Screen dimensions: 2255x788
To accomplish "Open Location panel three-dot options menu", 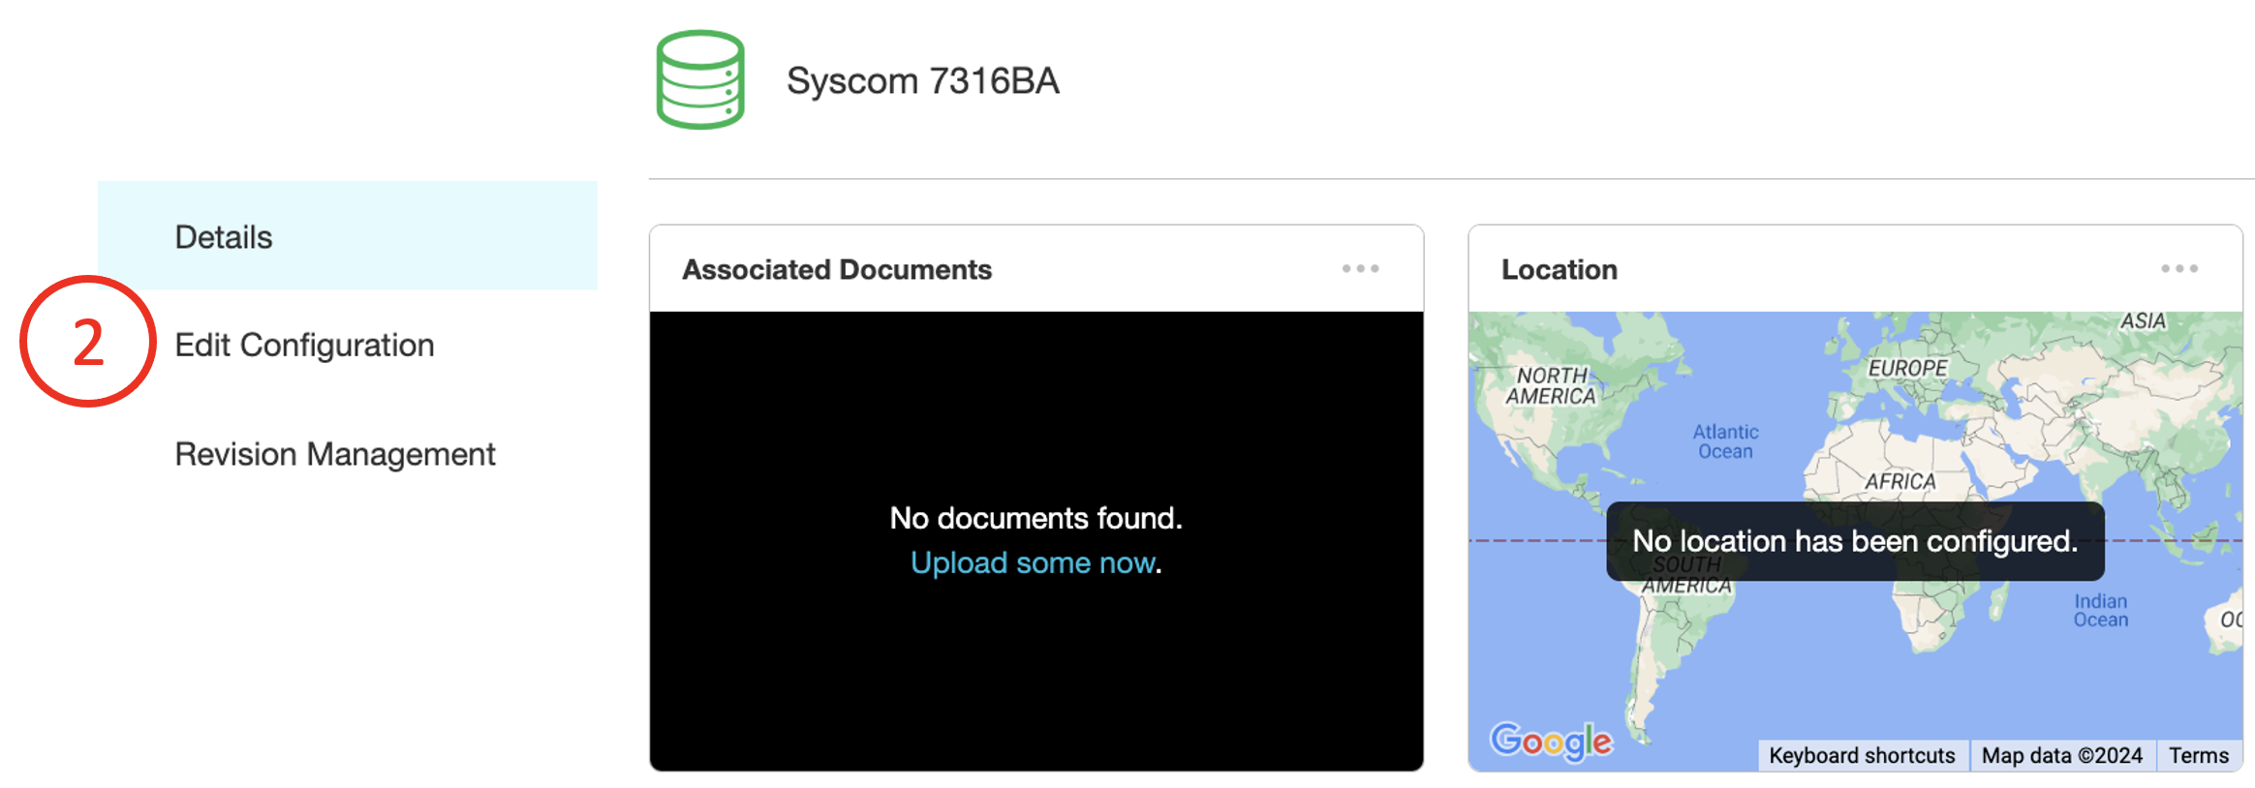I will (2178, 269).
